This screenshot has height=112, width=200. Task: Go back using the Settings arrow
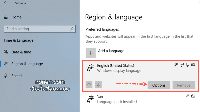coord(6,3)
